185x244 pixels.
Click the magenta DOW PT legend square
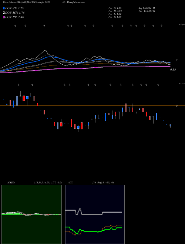click(4, 17)
